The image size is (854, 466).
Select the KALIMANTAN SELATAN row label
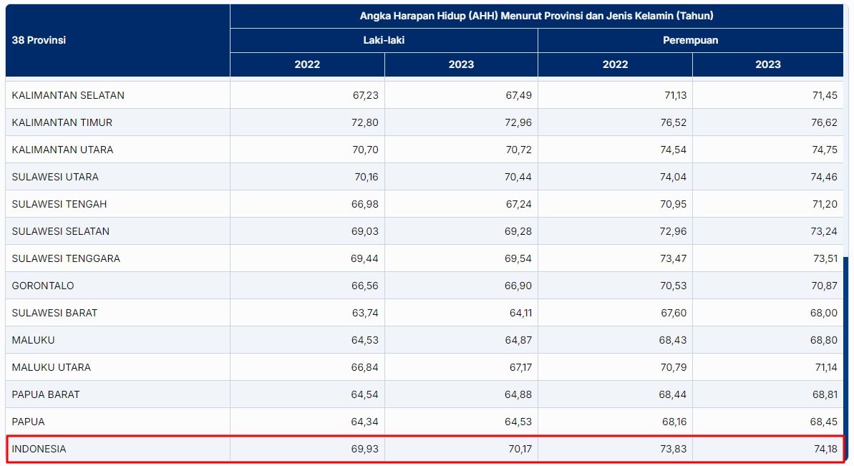click(68, 95)
